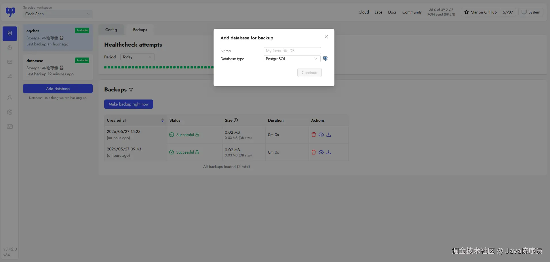Open the Labs link in top navigation

point(378,12)
